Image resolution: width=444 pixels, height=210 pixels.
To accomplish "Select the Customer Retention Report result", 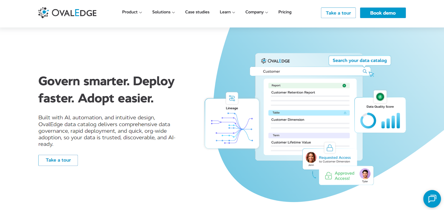I will pos(293,93).
